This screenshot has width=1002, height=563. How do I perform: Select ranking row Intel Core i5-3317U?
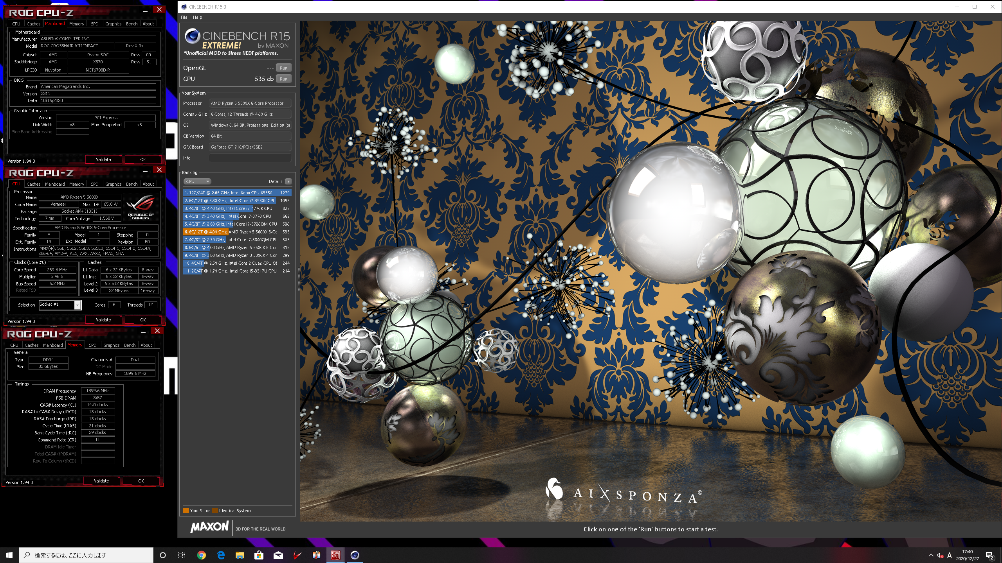pos(237,271)
